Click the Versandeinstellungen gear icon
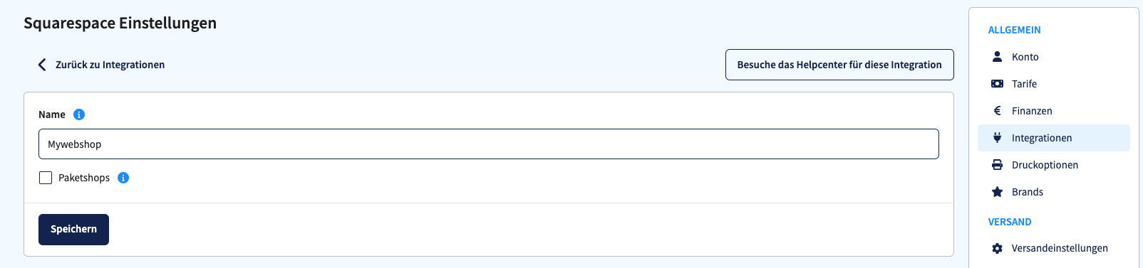This screenshot has width=1143, height=268. [x=997, y=248]
